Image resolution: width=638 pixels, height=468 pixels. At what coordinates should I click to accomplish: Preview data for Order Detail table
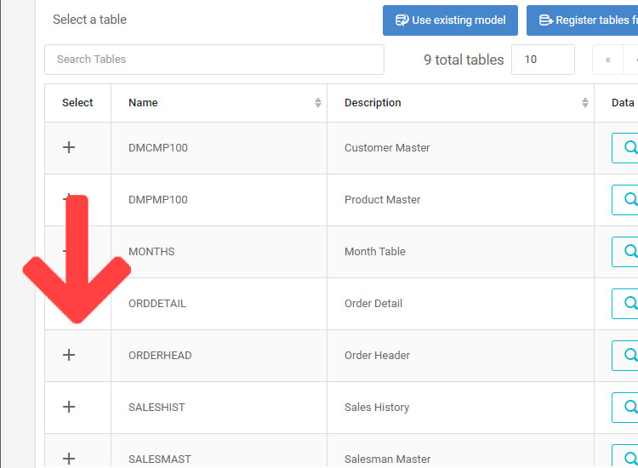(625, 304)
